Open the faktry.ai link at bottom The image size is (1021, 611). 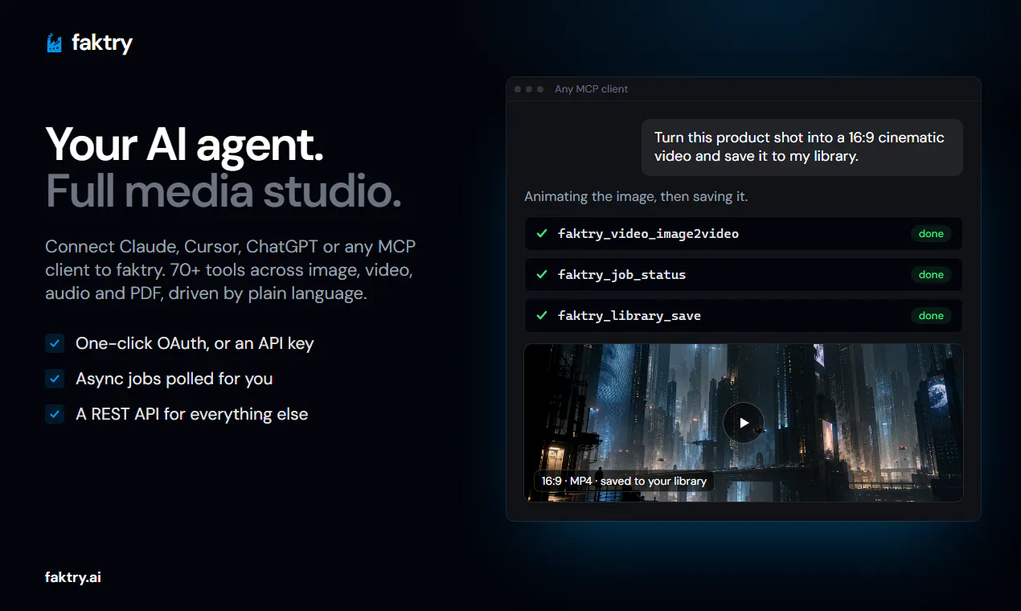coord(73,577)
